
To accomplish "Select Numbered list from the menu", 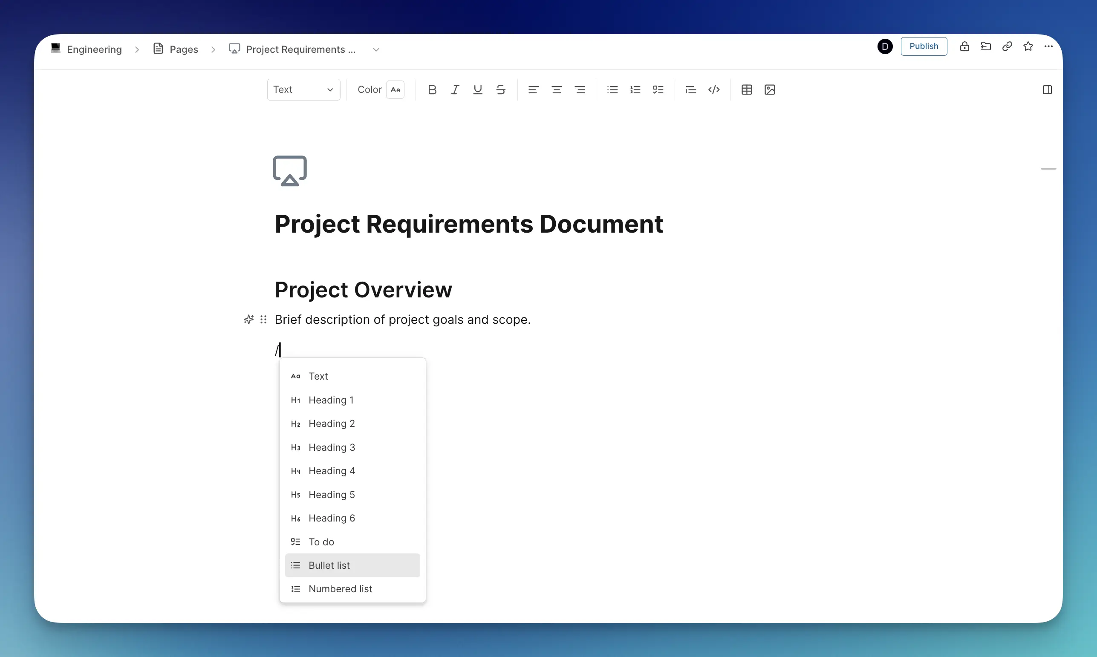I will 352,589.
